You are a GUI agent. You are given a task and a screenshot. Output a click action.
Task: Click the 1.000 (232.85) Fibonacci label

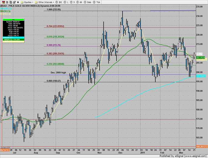(x=54, y=10)
